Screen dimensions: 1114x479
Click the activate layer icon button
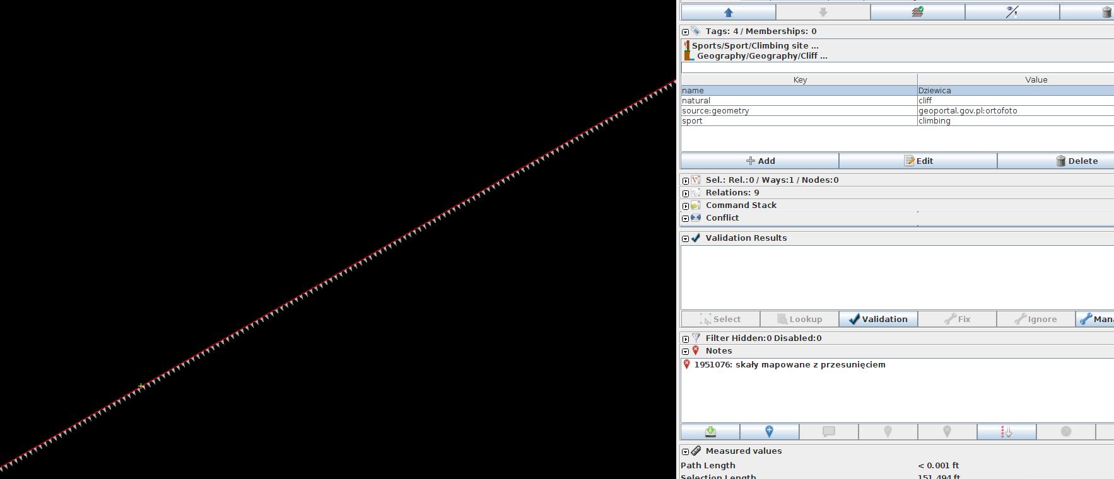click(x=917, y=12)
